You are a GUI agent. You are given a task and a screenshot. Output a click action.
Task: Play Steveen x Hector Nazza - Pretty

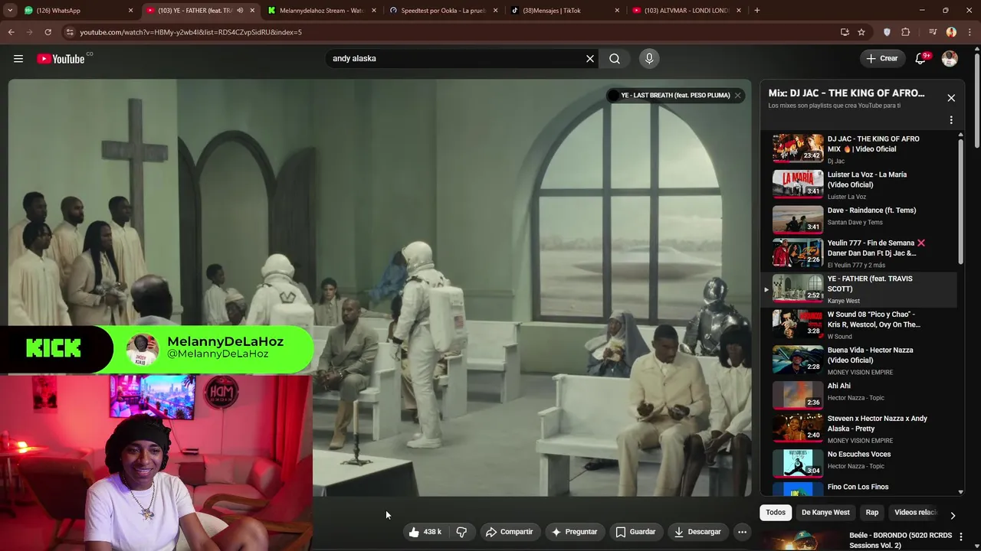click(x=858, y=429)
